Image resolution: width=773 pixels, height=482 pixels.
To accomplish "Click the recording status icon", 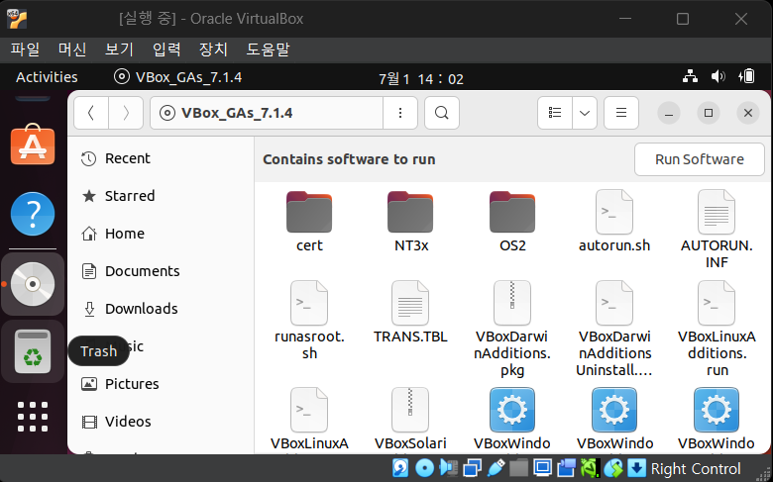I will tap(567, 468).
